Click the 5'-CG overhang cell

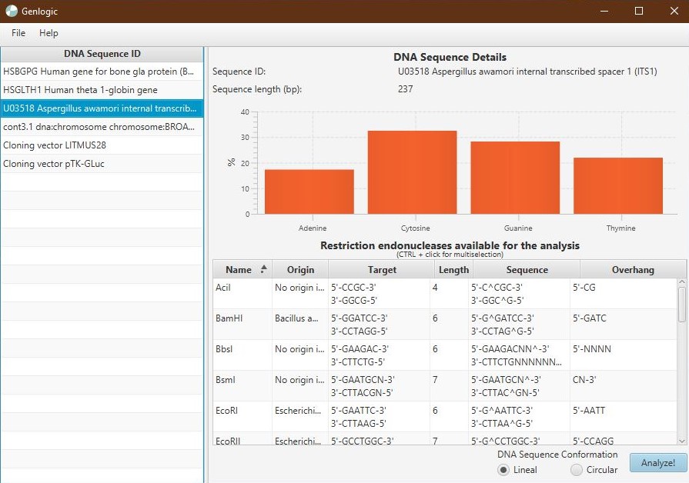pyautogui.click(x=623, y=294)
